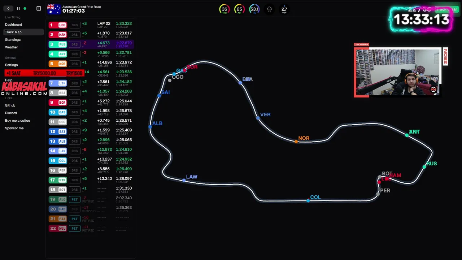462x260 pixels.
Task: Click the LAW marker on the track map
Action: [x=184, y=180]
